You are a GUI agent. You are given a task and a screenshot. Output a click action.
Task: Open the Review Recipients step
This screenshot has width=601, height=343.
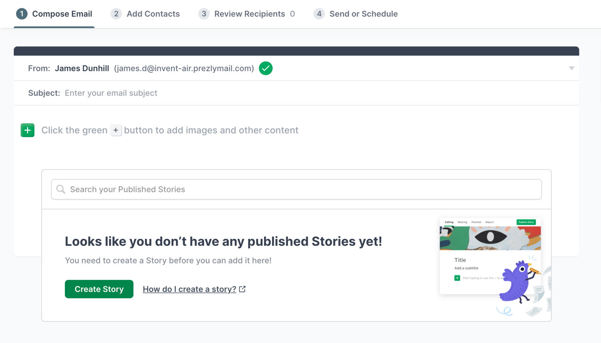click(249, 14)
